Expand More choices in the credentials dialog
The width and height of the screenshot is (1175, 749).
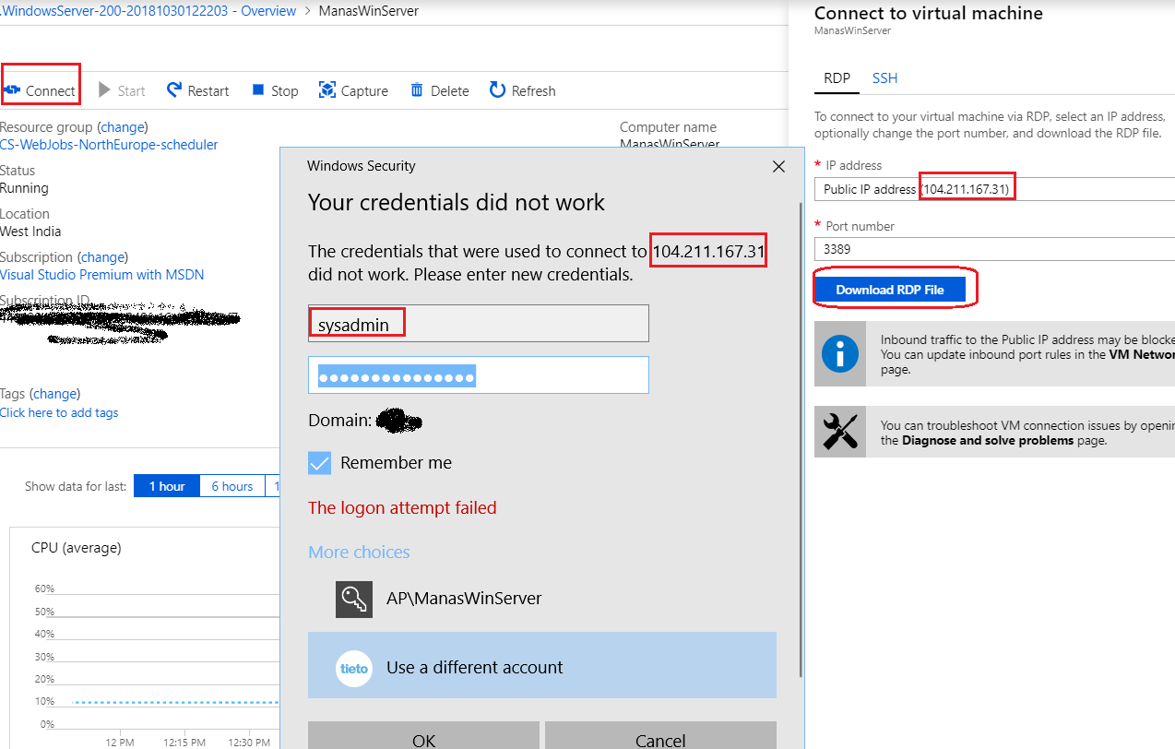[359, 552]
